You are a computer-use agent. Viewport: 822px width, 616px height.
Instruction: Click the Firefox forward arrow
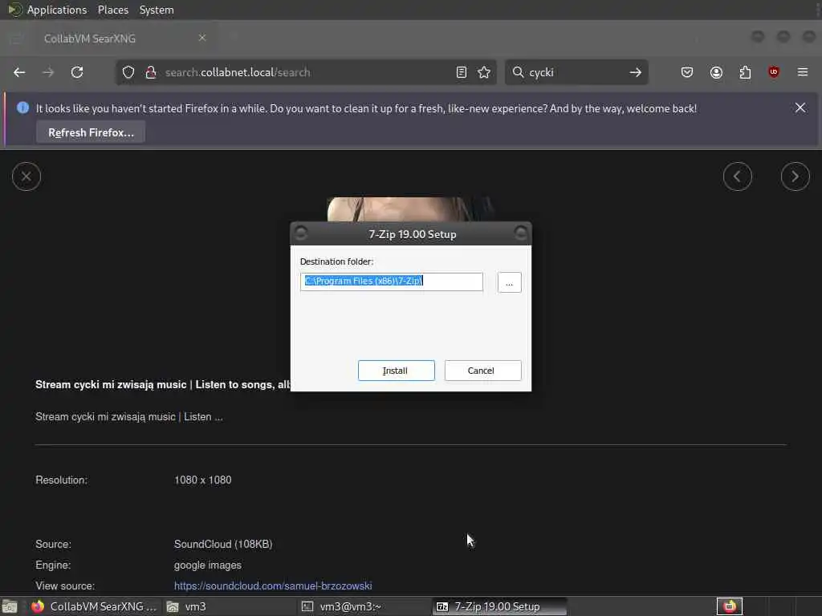48,72
